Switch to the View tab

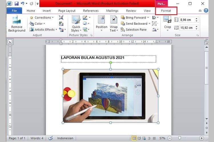pyautogui.click(x=147, y=11)
